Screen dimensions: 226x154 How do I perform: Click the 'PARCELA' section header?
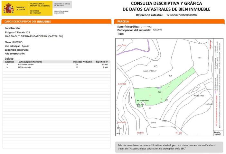coord(169,21)
